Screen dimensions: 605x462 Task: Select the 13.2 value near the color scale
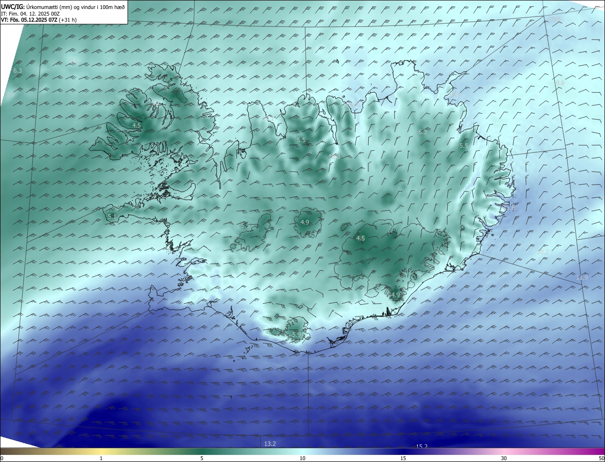(270, 444)
